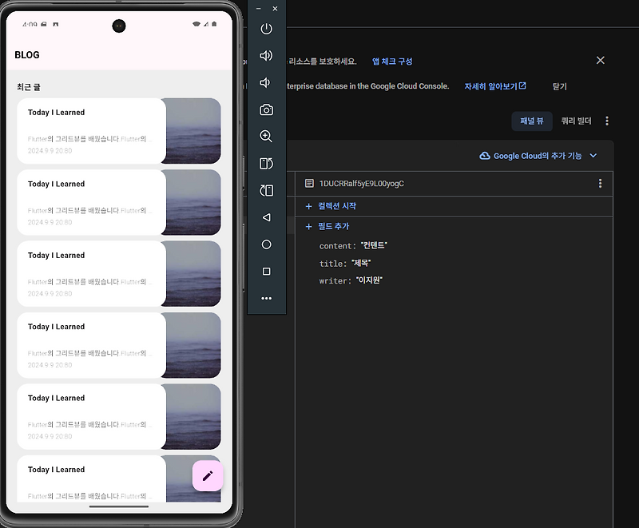Open extended emulator controls via the ellipsis
The image size is (639, 528).
[266, 298]
